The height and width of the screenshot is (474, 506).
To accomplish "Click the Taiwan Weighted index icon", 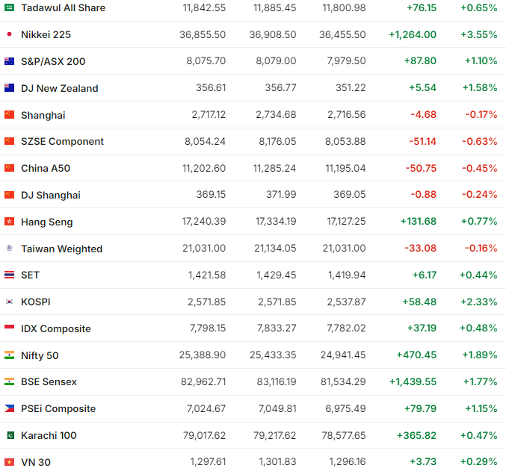I will pos(9,249).
